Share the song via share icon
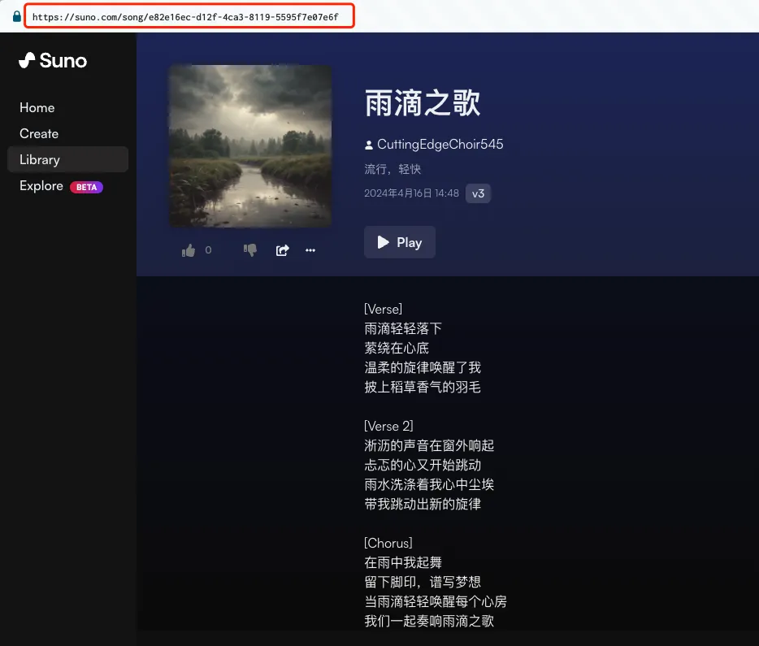The height and width of the screenshot is (646, 759). pos(282,250)
